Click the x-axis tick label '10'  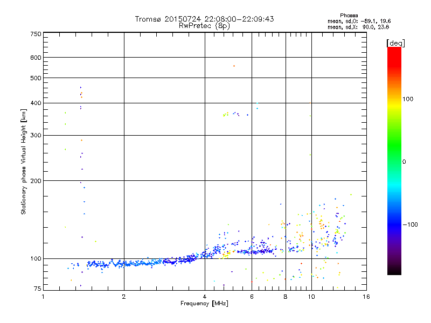pos(311,297)
